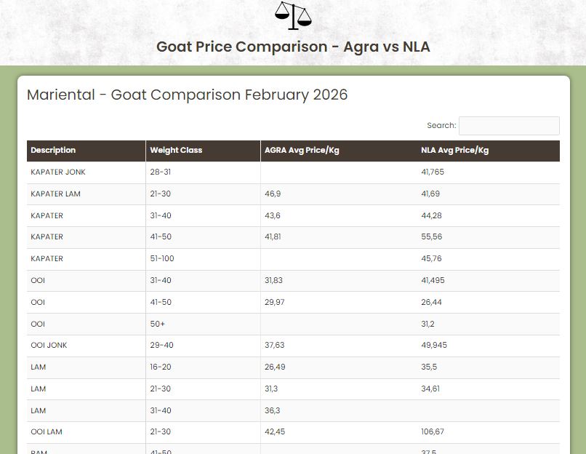
Task: Select the OOI LAM description cell
Action: tap(86, 432)
